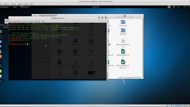Screen dimensions: 190x107
Task: Click the kali-linux ISO desktop icon
Action: click(6, 21)
